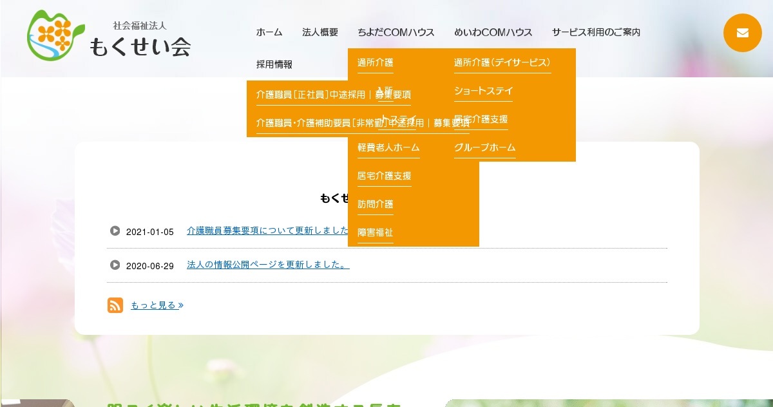This screenshot has height=407, width=773.
Task: Open the ホーム menu item
Action: point(269,32)
